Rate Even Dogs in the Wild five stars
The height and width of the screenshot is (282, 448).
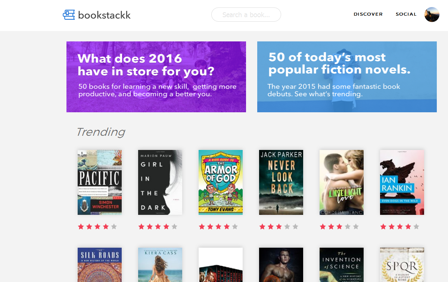tap(416, 226)
